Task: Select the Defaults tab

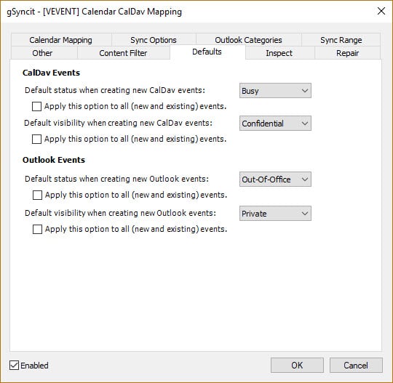Action: coord(207,52)
